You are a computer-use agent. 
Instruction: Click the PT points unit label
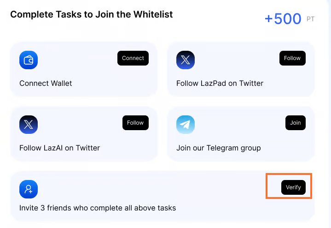coord(310,19)
